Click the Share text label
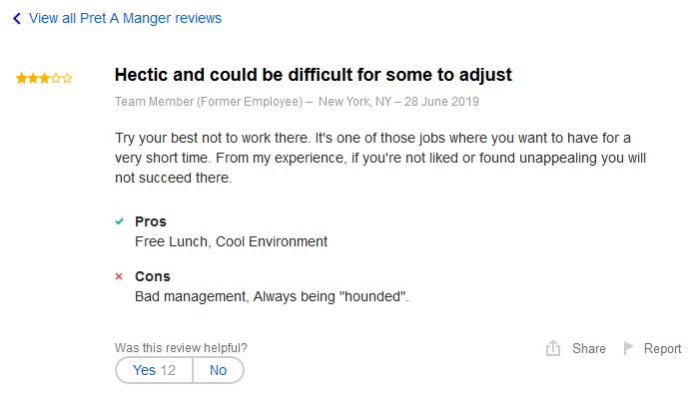The width and height of the screenshot is (694, 401). 589,349
